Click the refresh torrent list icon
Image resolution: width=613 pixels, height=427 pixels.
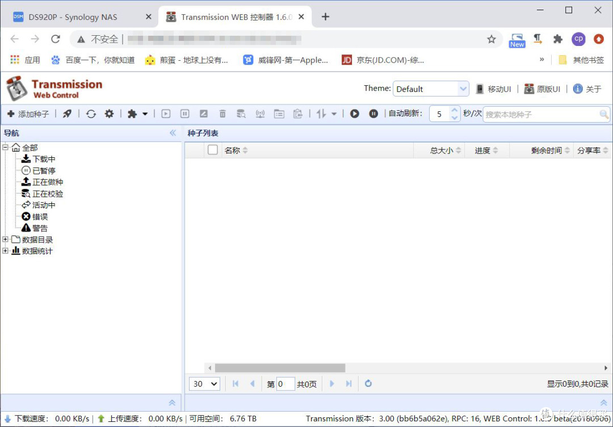(x=91, y=114)
